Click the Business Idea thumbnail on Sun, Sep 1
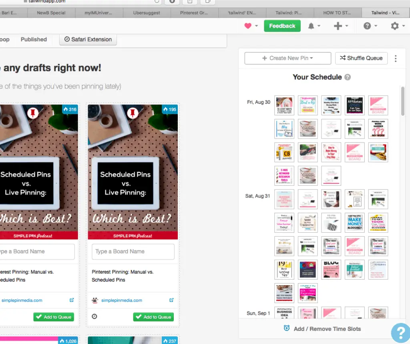The height and width of the screenshot is (344, 410). 284,312
